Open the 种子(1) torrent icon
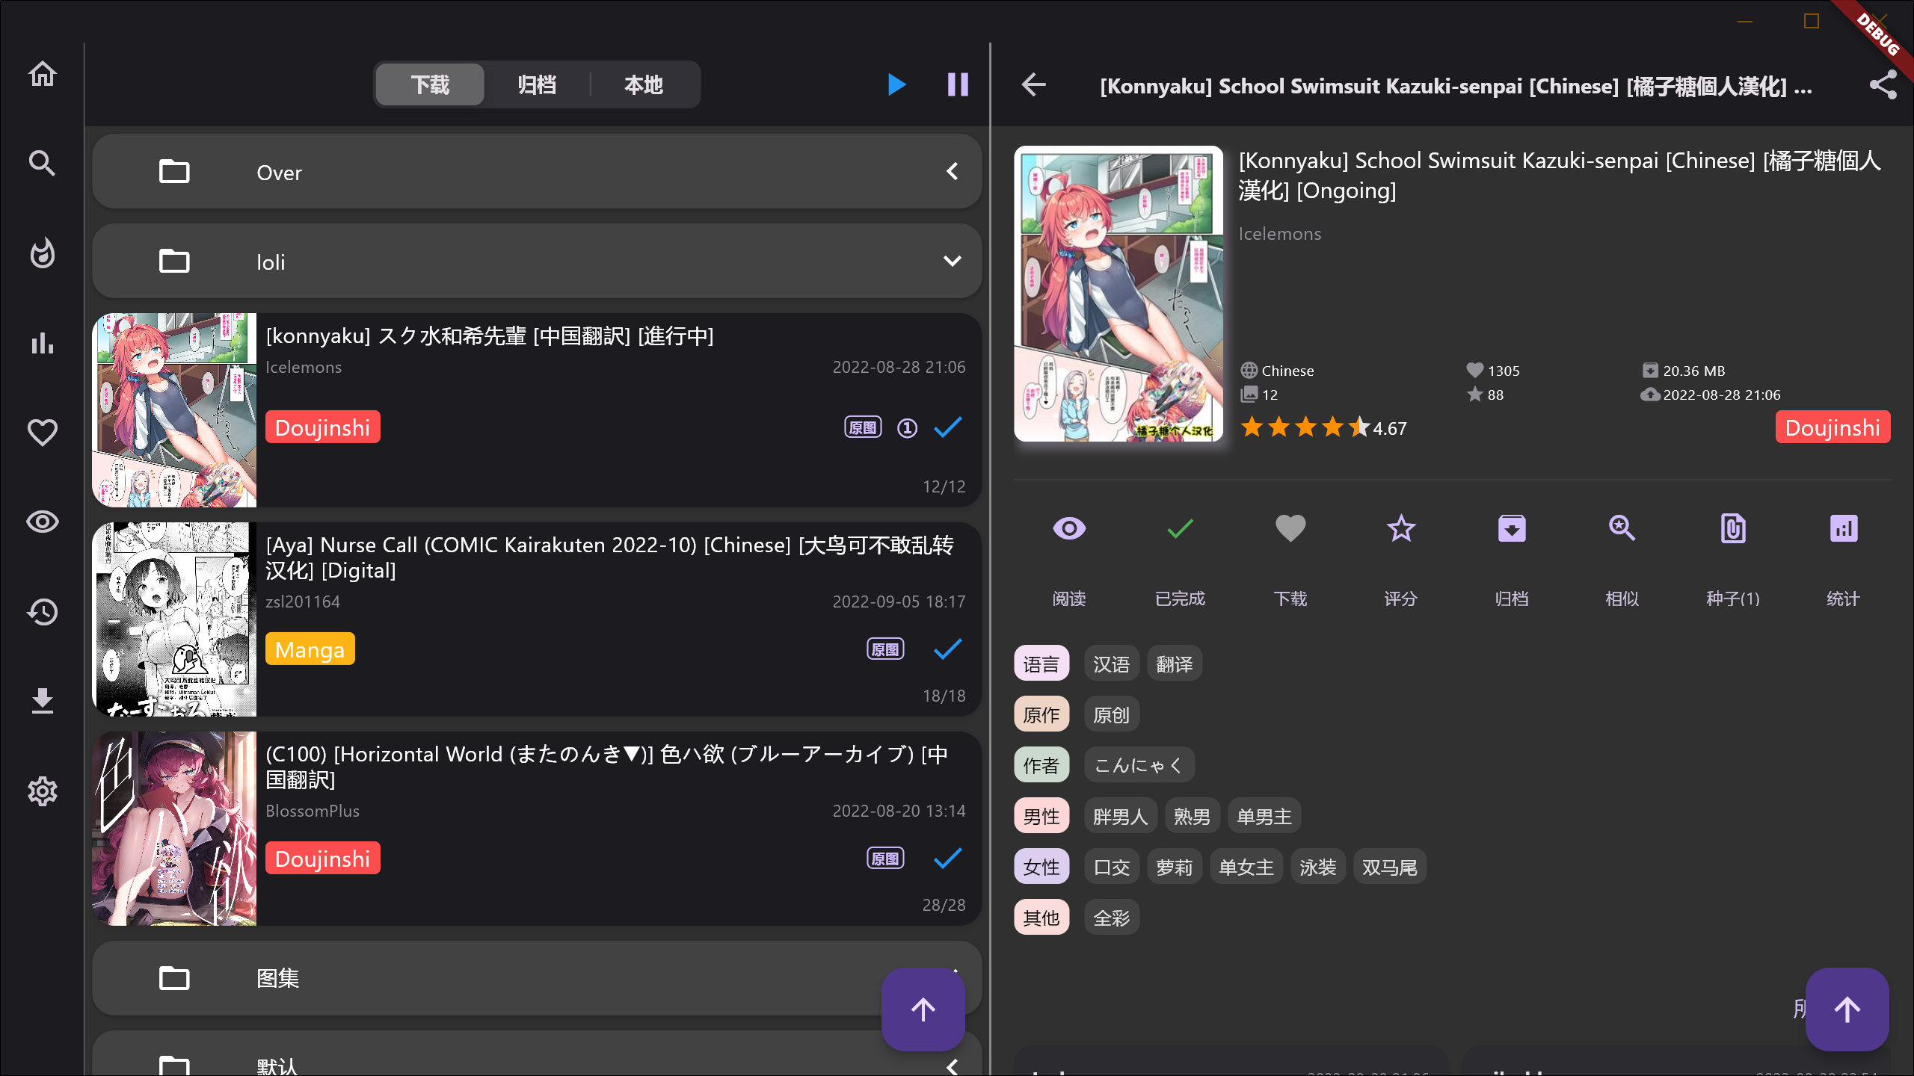 (1732, 529)
